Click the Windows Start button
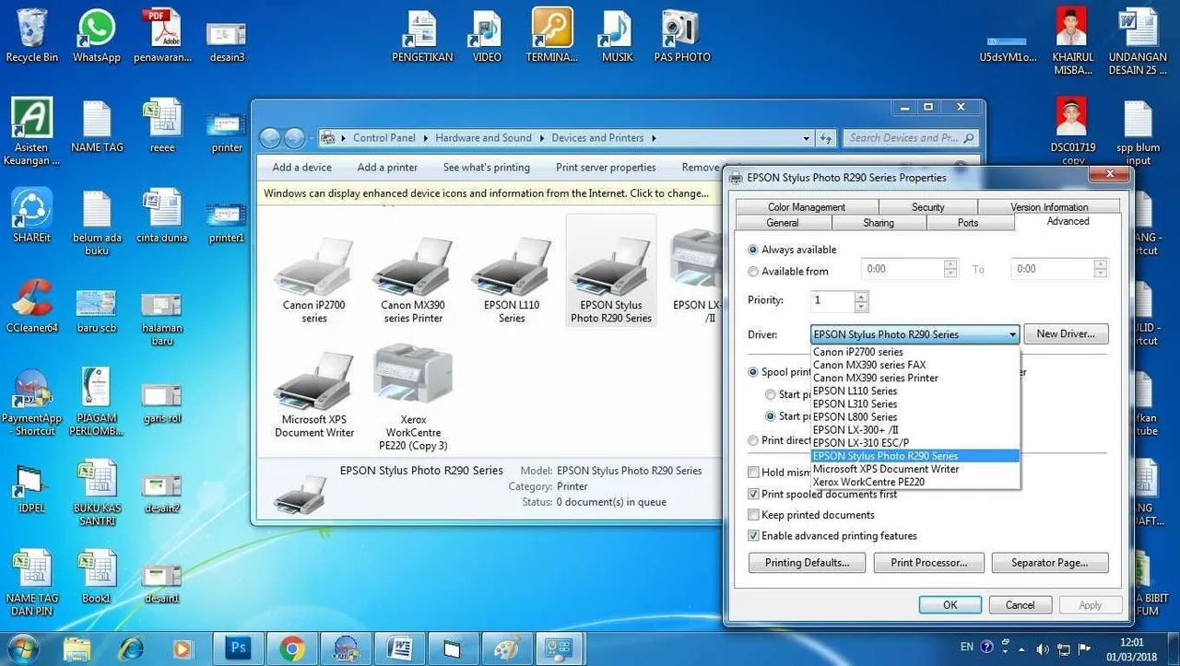The width and height of the screenshot is (1180, 666). point(22,648)
